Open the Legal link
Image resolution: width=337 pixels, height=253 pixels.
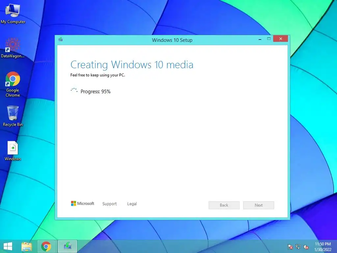pyautogui.click(x=132, y=204)
